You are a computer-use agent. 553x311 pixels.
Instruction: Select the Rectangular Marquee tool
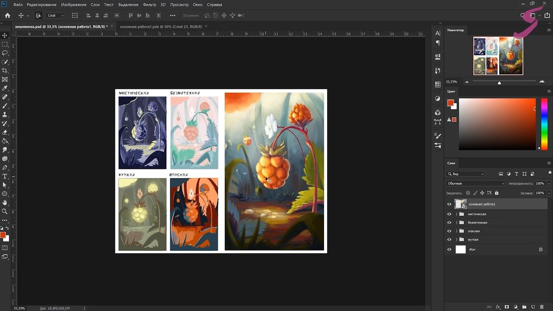[5, 44]
